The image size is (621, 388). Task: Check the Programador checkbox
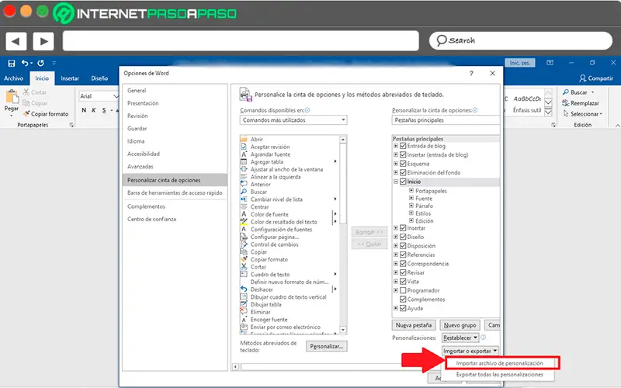click(x=403, y=290)
